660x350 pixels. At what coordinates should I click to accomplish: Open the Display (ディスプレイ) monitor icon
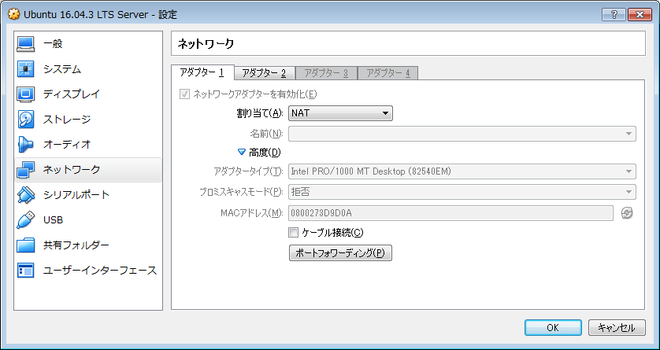[26, 94]
